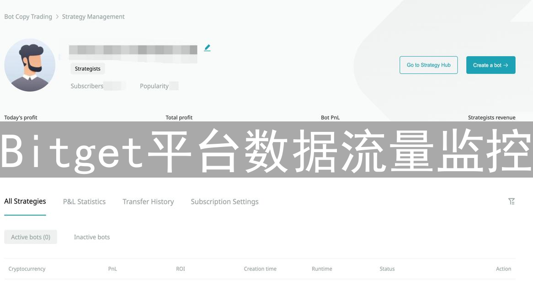Click Creation time column header

(x=260, y=269)
